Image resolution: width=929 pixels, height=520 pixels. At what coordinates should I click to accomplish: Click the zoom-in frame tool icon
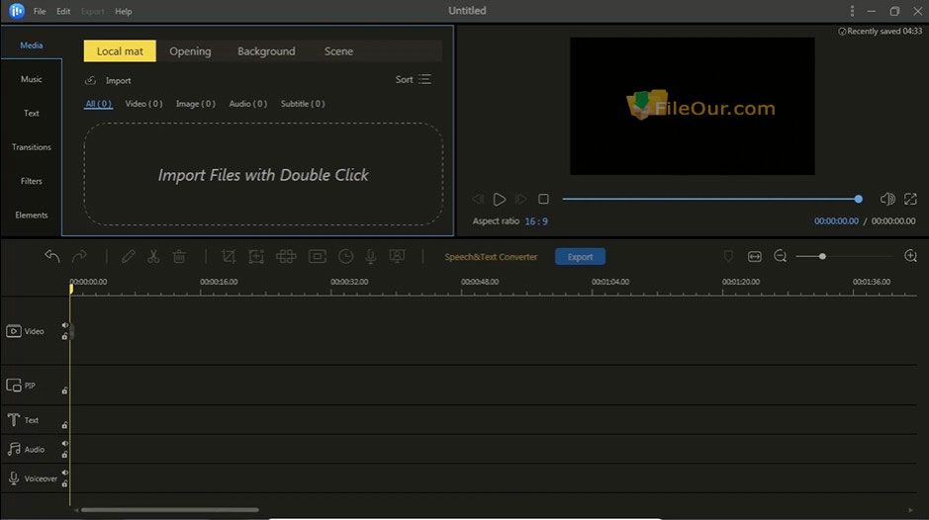click(256, 256)
